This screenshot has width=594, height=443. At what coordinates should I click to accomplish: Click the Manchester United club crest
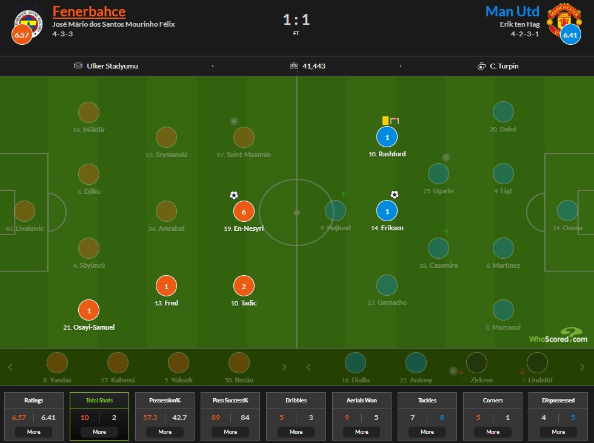click(x=564, y=21)
